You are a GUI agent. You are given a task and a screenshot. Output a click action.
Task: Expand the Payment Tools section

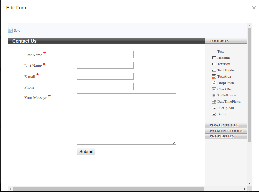pyautogui.click(x=226, y=131)
